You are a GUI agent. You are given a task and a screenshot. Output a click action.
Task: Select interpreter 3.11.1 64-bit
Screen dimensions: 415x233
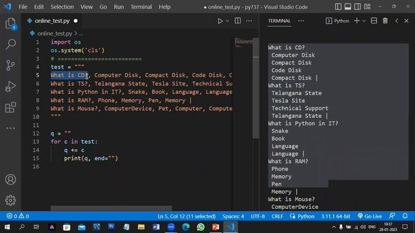(x=336, y=216)
